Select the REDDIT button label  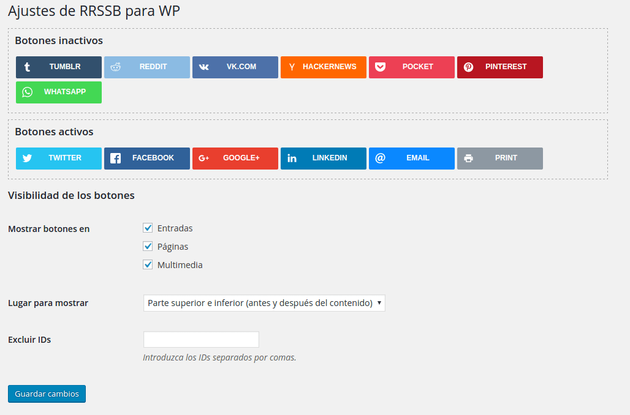(x=153, y=67)
